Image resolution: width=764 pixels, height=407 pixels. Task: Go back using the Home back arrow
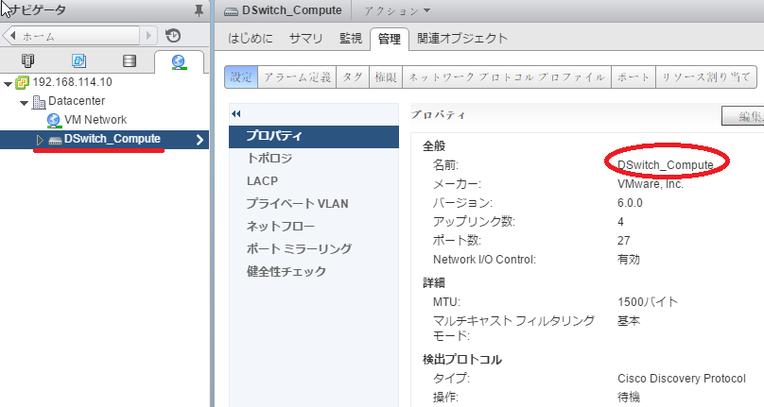coord(12,36)
